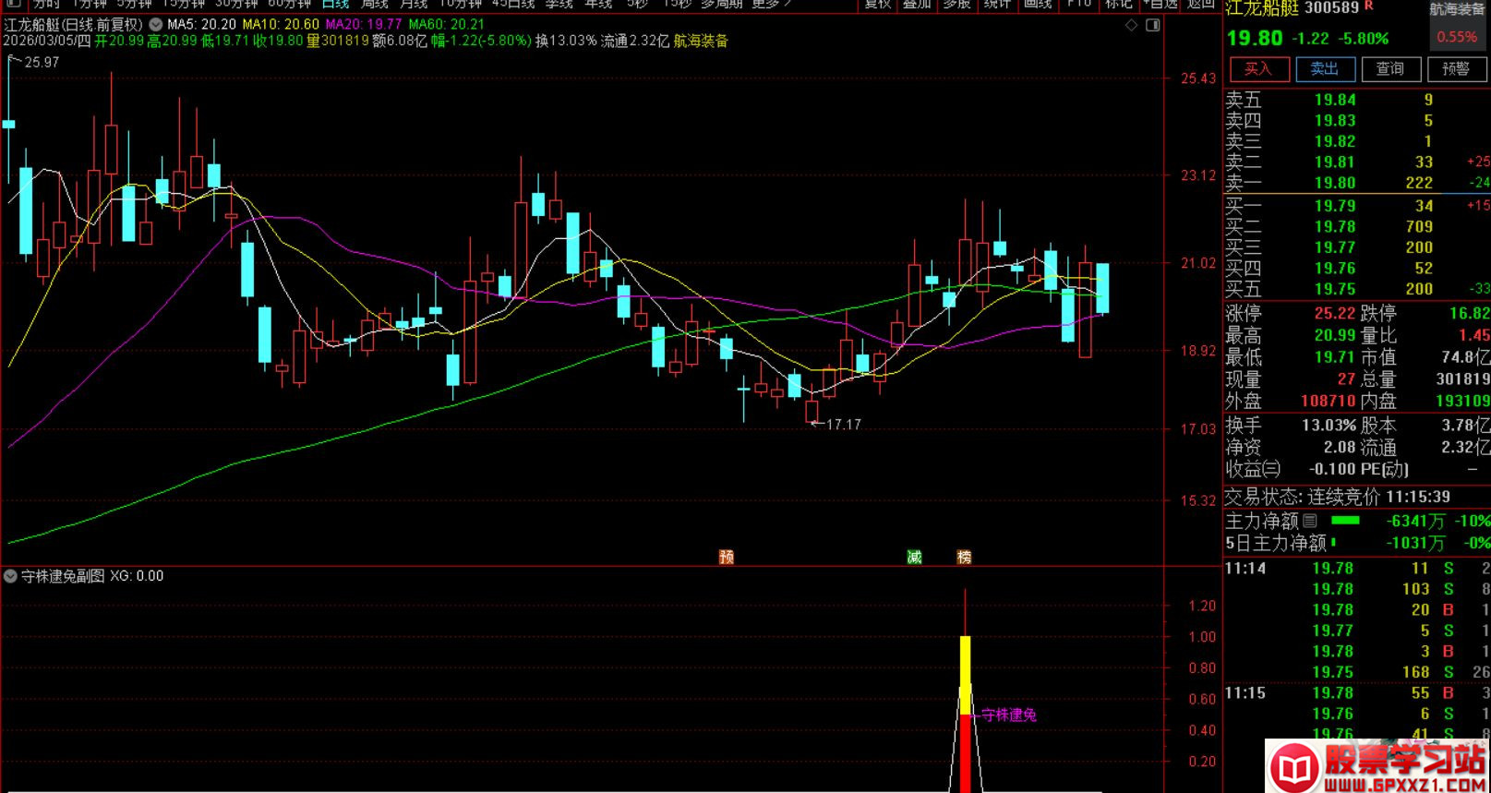
Task: Click the 预 event marker icon
Action: click(x=727, y=557)
